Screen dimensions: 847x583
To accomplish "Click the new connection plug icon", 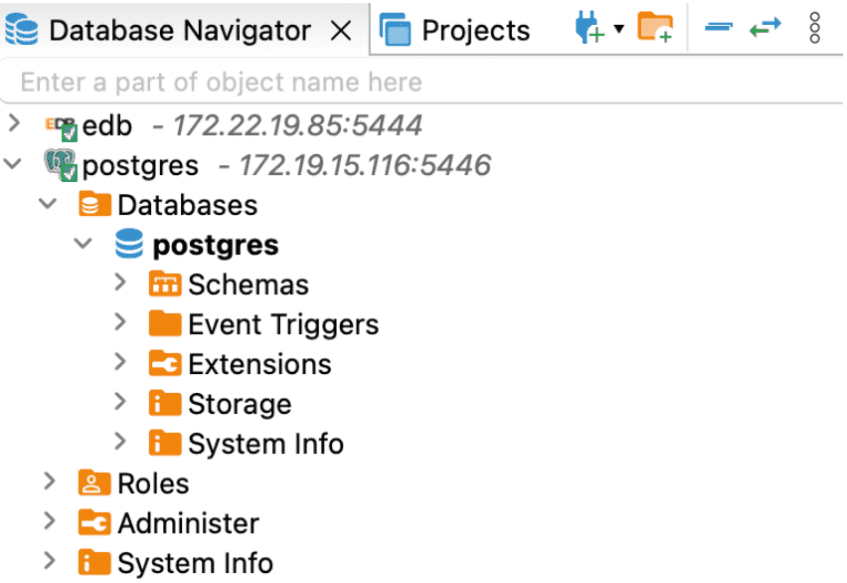I will click(589, 28).
